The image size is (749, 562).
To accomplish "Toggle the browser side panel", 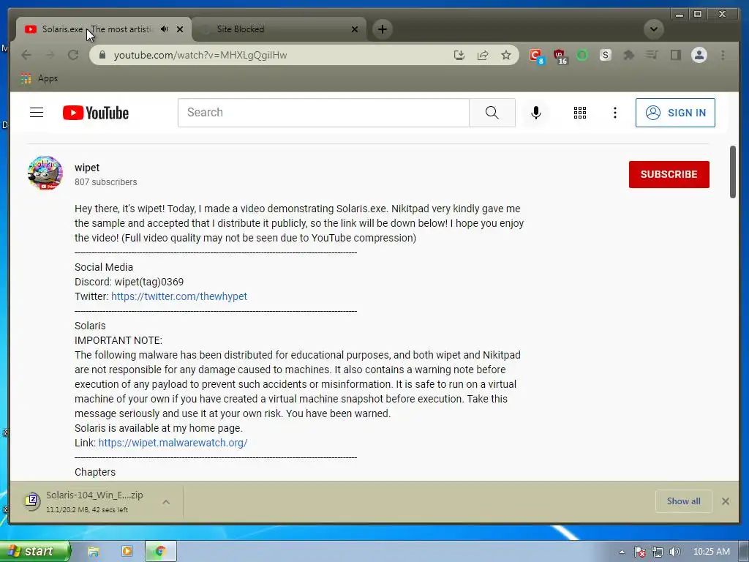I will click(675, 55).
